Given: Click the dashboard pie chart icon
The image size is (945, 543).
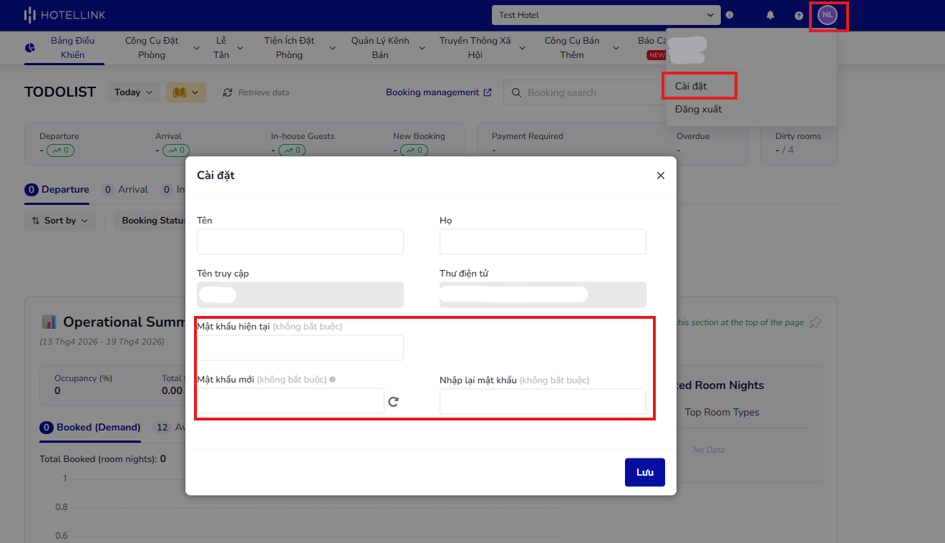Looking at the screenshot, I should [x=30, y=48].
